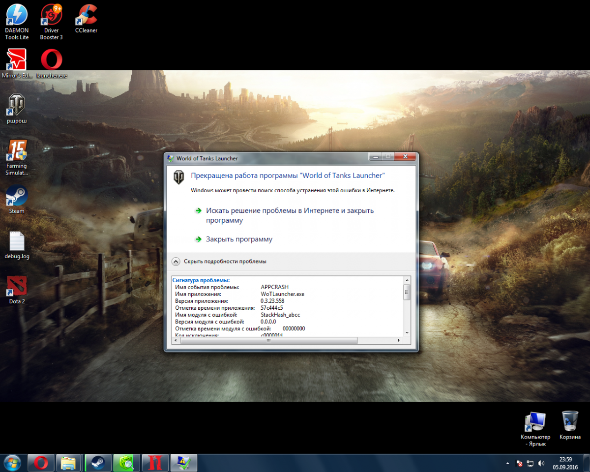
Task: Click 'Закрыть программу' to close the crashed launcher
Action: click(x=238, y=239)
